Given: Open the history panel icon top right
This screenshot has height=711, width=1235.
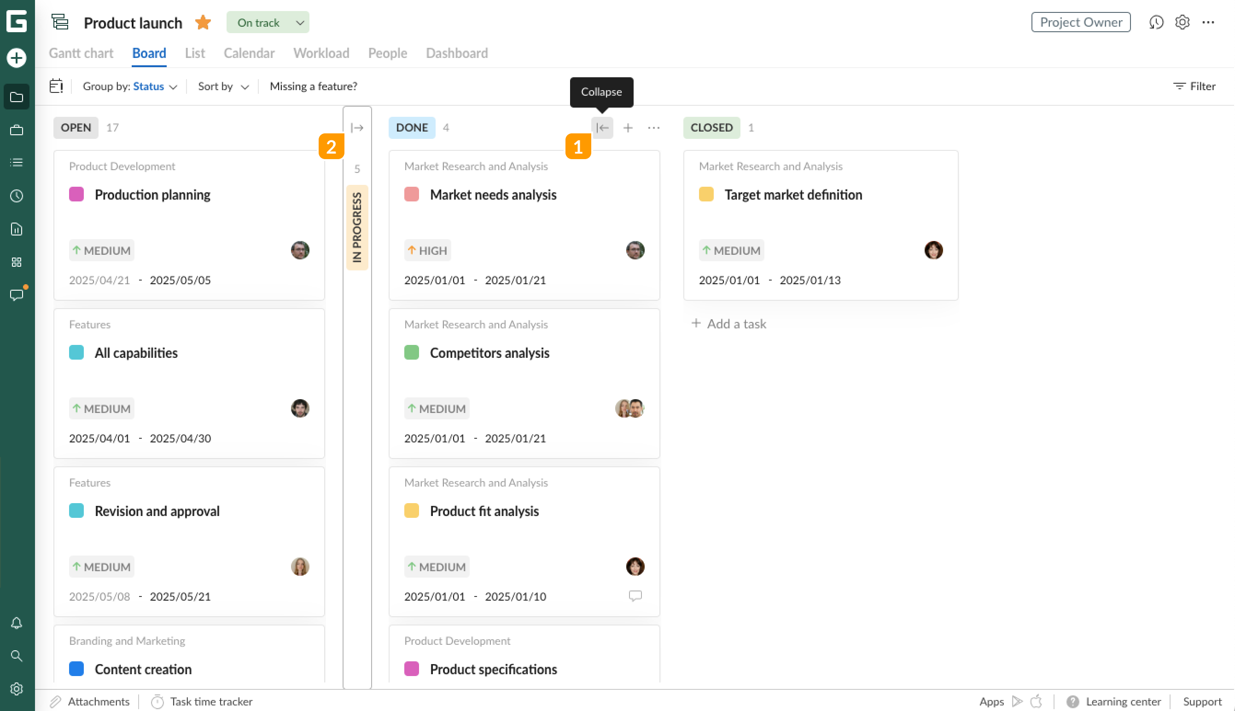Looking at the screenshot, I should point(1156,22).
